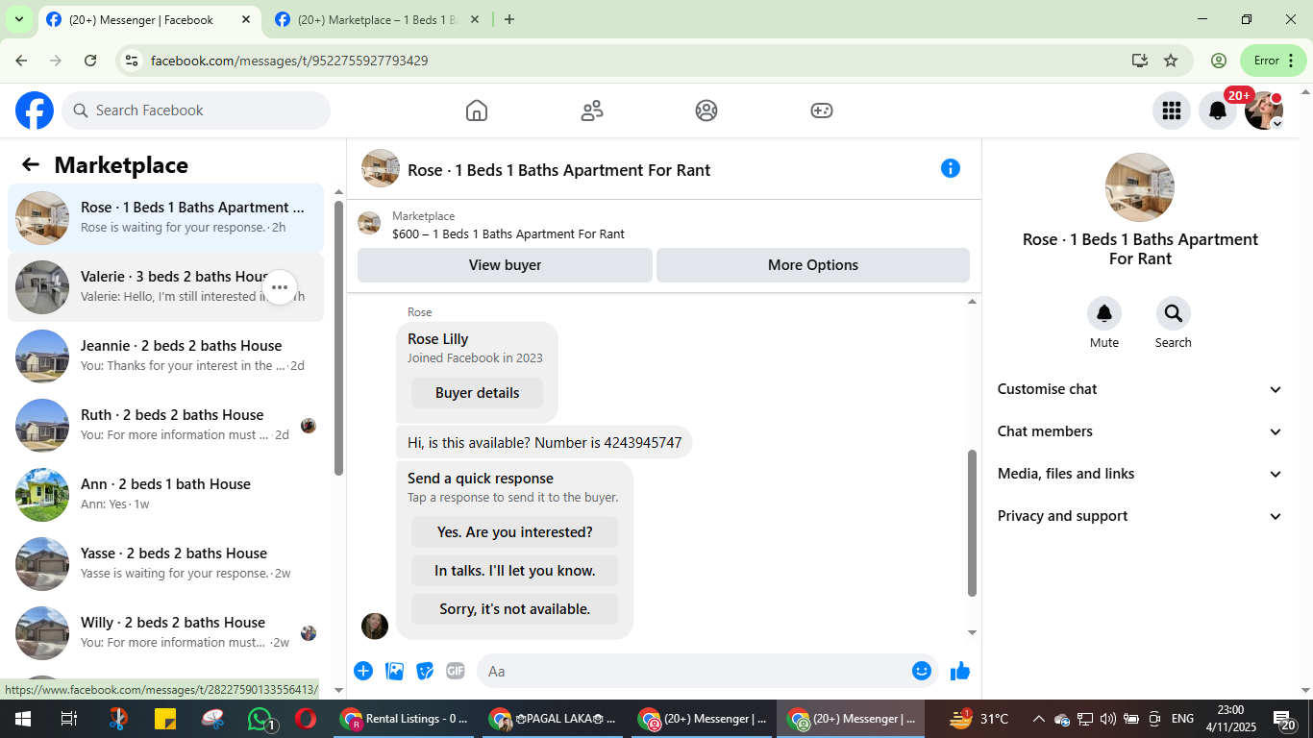This screenshot has height=738, width=1313.
Task: Send 'Sorry, it's not available.' quick response
Action: [514, 609]
